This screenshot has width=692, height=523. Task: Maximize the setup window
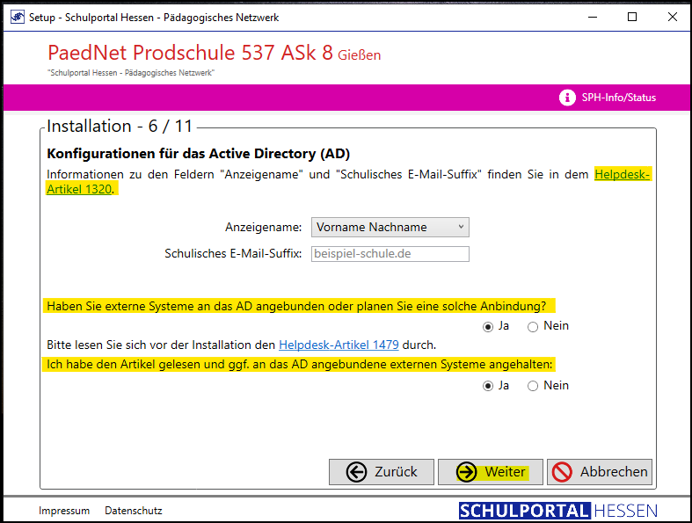(632, 18)
